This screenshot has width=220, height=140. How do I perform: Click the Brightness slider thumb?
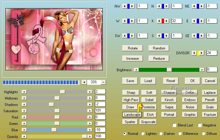click(x=169, y=70)
